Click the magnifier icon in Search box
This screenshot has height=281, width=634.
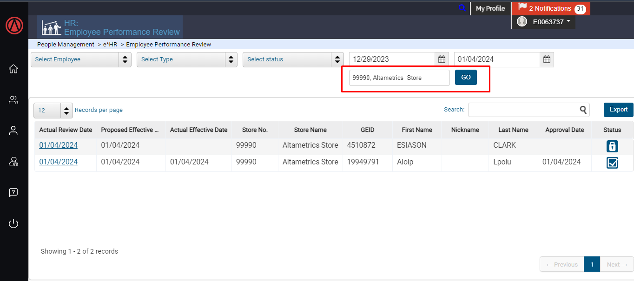(583, 110)
